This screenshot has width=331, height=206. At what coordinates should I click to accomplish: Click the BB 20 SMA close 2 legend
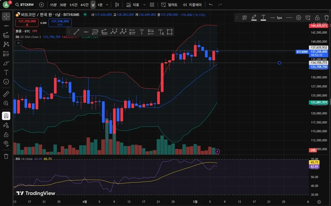click(28, 37)
